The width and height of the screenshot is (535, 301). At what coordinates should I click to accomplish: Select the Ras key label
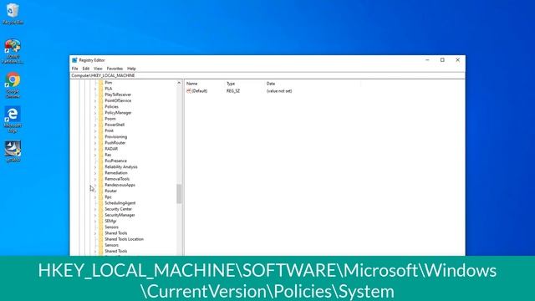[x=108, y=155]
